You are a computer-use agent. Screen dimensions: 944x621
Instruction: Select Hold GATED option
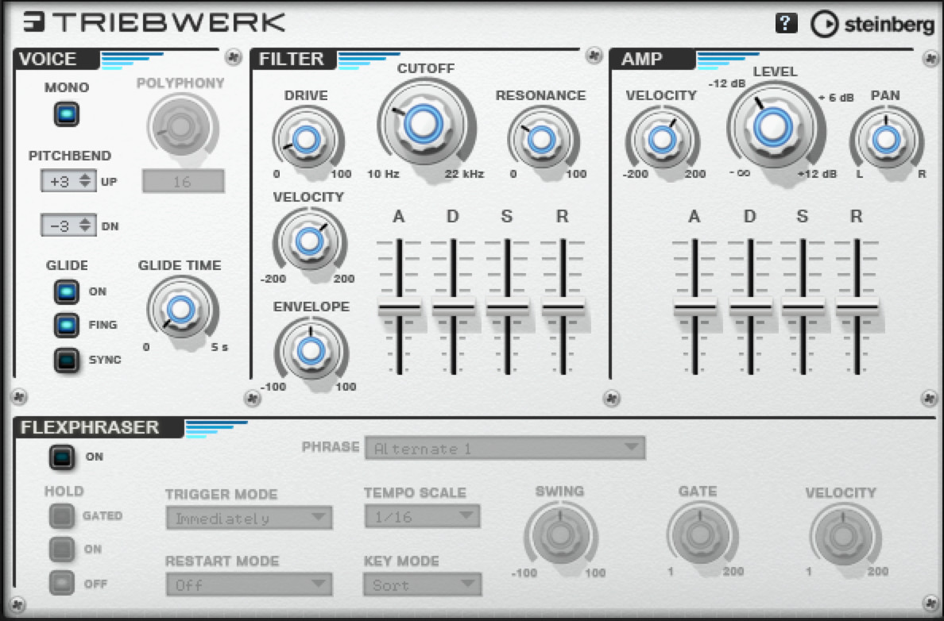61,515
